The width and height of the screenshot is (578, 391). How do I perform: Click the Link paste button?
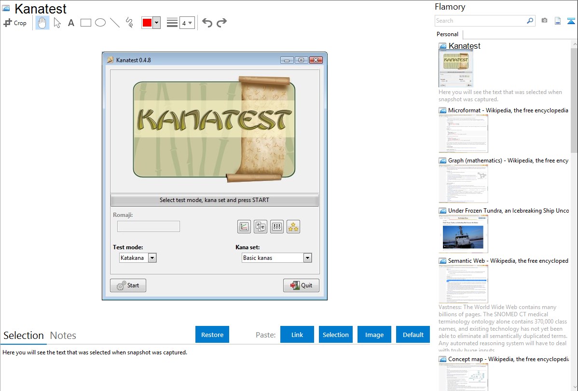click(x=297, y=335)
